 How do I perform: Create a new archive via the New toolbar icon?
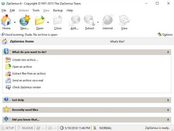25,20
